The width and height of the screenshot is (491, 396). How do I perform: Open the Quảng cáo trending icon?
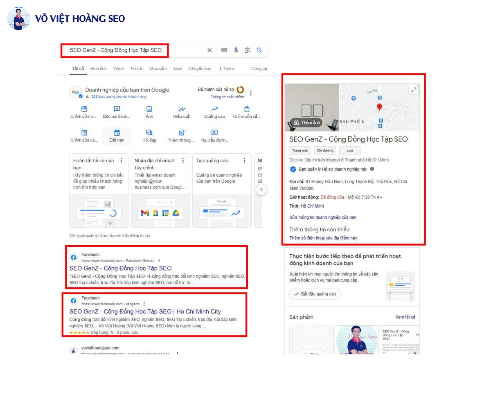click(214, 109)
